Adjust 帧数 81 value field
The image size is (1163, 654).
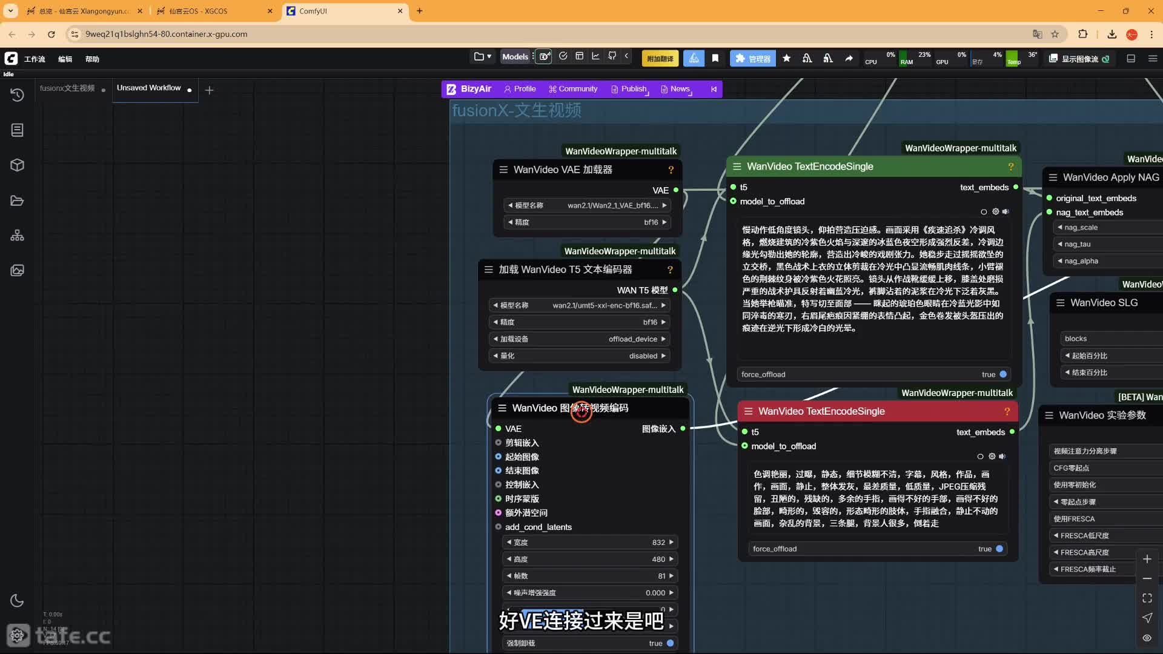pos(589,576)
